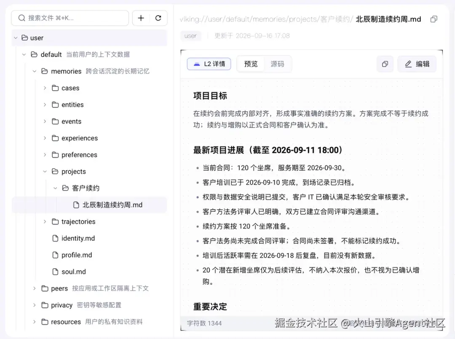The image size is (455, 339).
Task: Collapse the 客户续约 folder
Action: click(55, 188)
